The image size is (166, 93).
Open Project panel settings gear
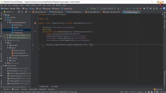coord(26,12)
